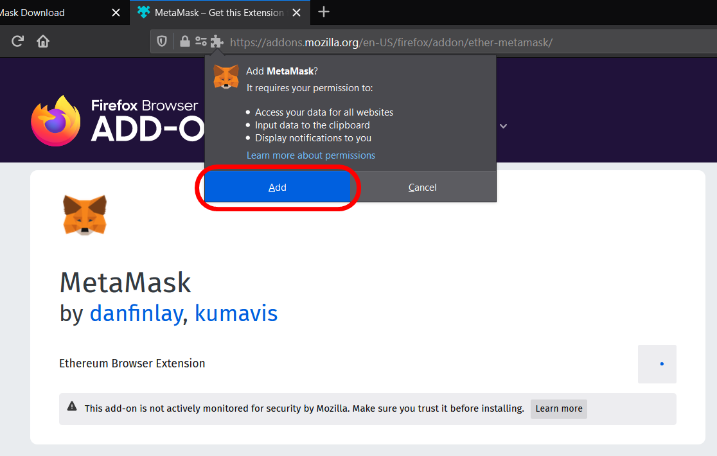Viewport: 717px width, 456px height.
Task: Open site permissions icon in address bar
Action: point(200,42)
